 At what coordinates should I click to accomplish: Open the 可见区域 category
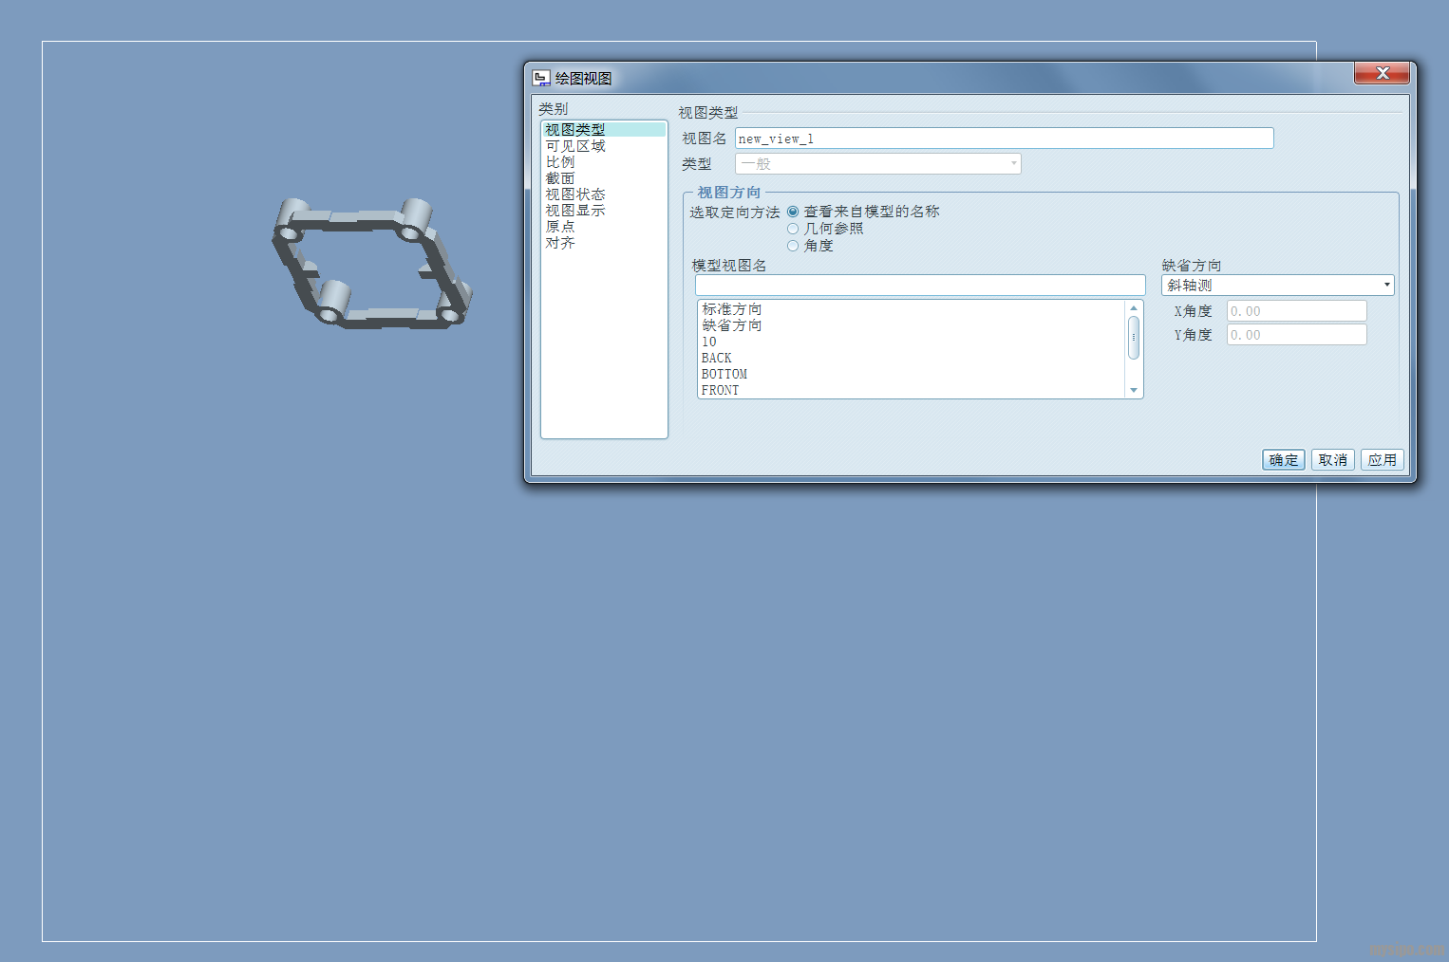[x=575, y=146]
